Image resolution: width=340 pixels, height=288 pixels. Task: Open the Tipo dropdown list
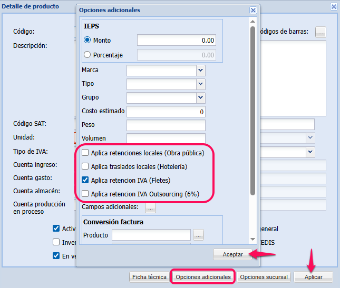coord(200,84)
